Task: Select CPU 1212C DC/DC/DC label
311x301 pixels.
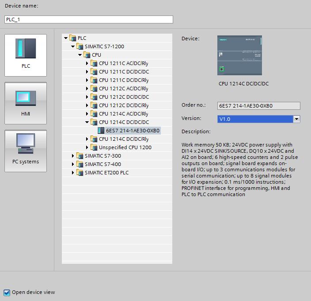Action: 124,97
